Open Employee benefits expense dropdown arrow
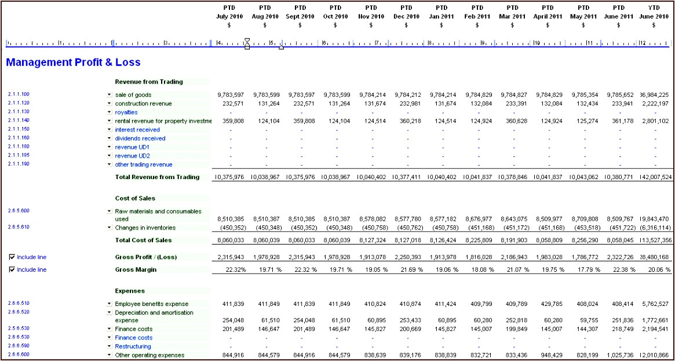The image size is (675, 361). pyautogui.click(x=110, y=304)
